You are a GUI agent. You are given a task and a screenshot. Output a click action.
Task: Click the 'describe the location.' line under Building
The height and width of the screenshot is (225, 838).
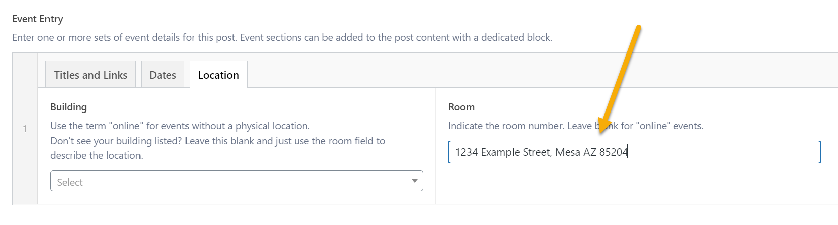tap(96, 156)
